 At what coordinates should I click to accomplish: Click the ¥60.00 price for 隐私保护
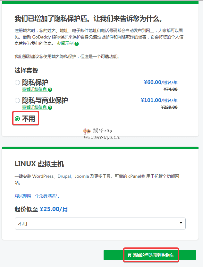tap(152, 82)
